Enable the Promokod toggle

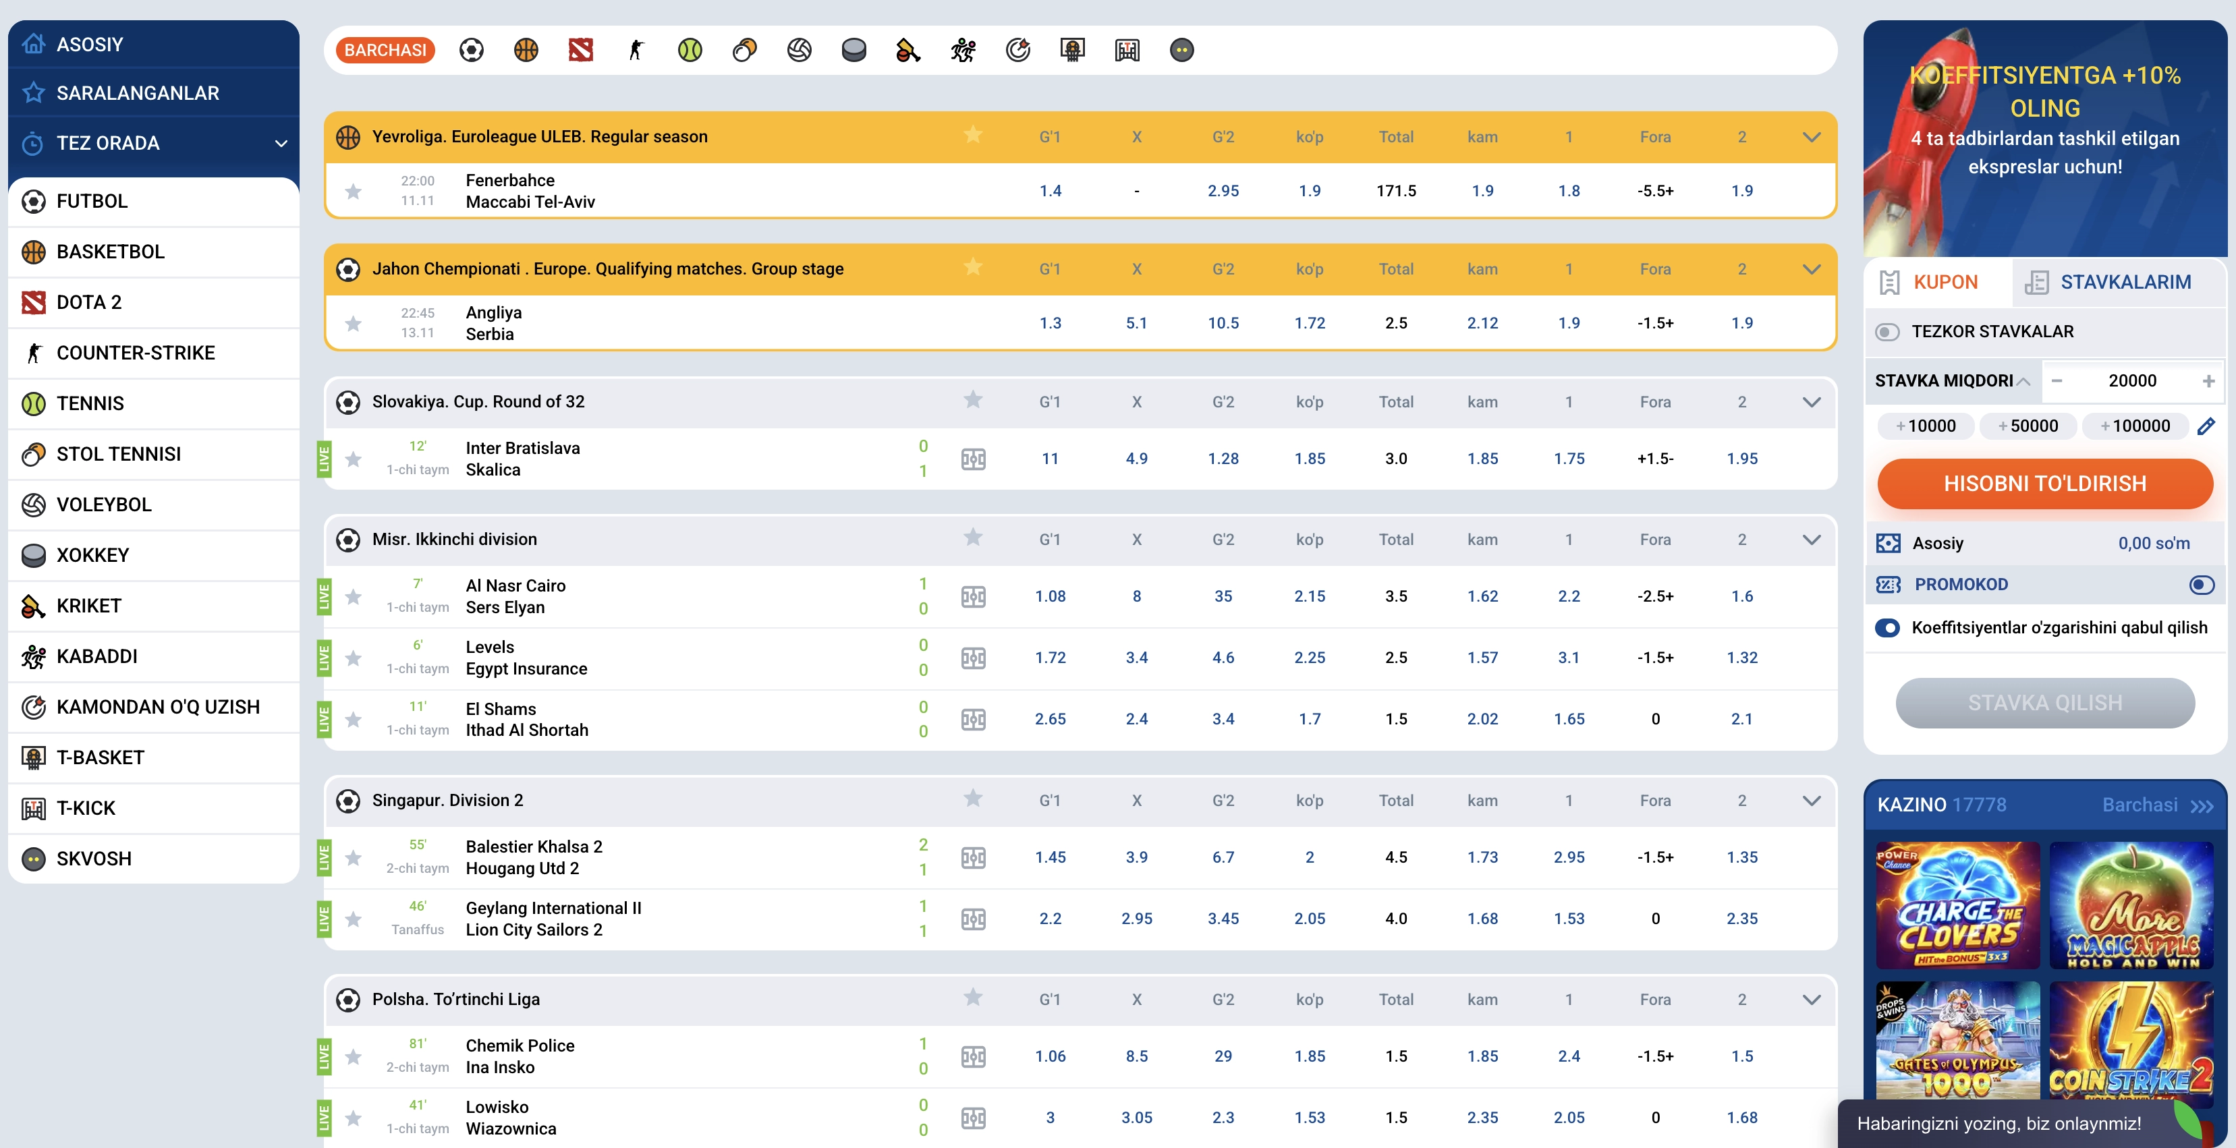click(x=2202, y=585)
